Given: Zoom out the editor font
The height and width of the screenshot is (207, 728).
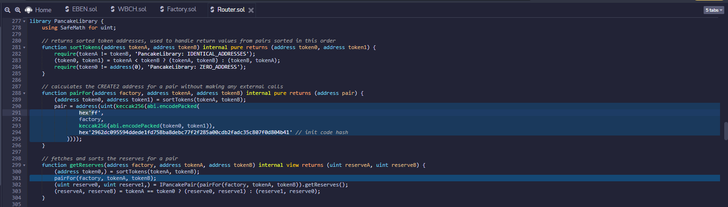Looking at the screenshot, I should pyautogui.click(x=7, y=10).
